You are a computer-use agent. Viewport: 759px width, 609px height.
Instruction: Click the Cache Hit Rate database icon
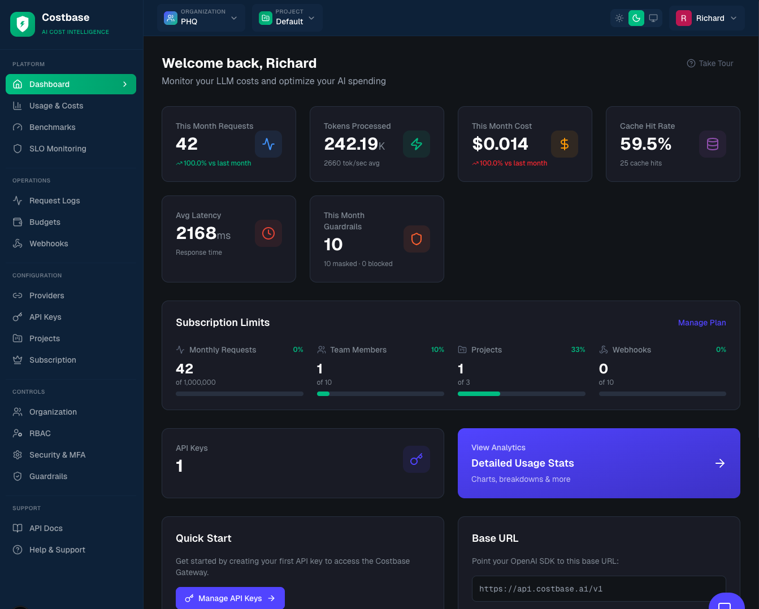tap(713, 144)
